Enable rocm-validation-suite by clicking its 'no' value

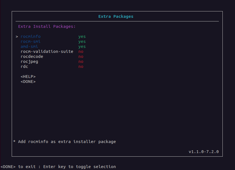81,51
